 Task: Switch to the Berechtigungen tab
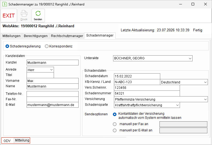click(x=36, y=36)
